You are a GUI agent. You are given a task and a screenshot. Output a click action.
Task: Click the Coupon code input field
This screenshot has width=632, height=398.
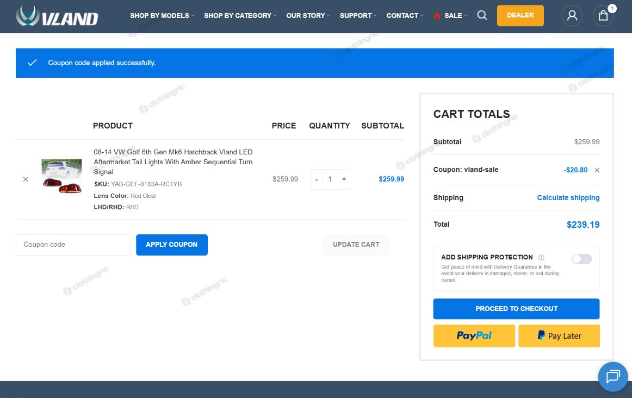pyautogui.click(x=73, y=245)
